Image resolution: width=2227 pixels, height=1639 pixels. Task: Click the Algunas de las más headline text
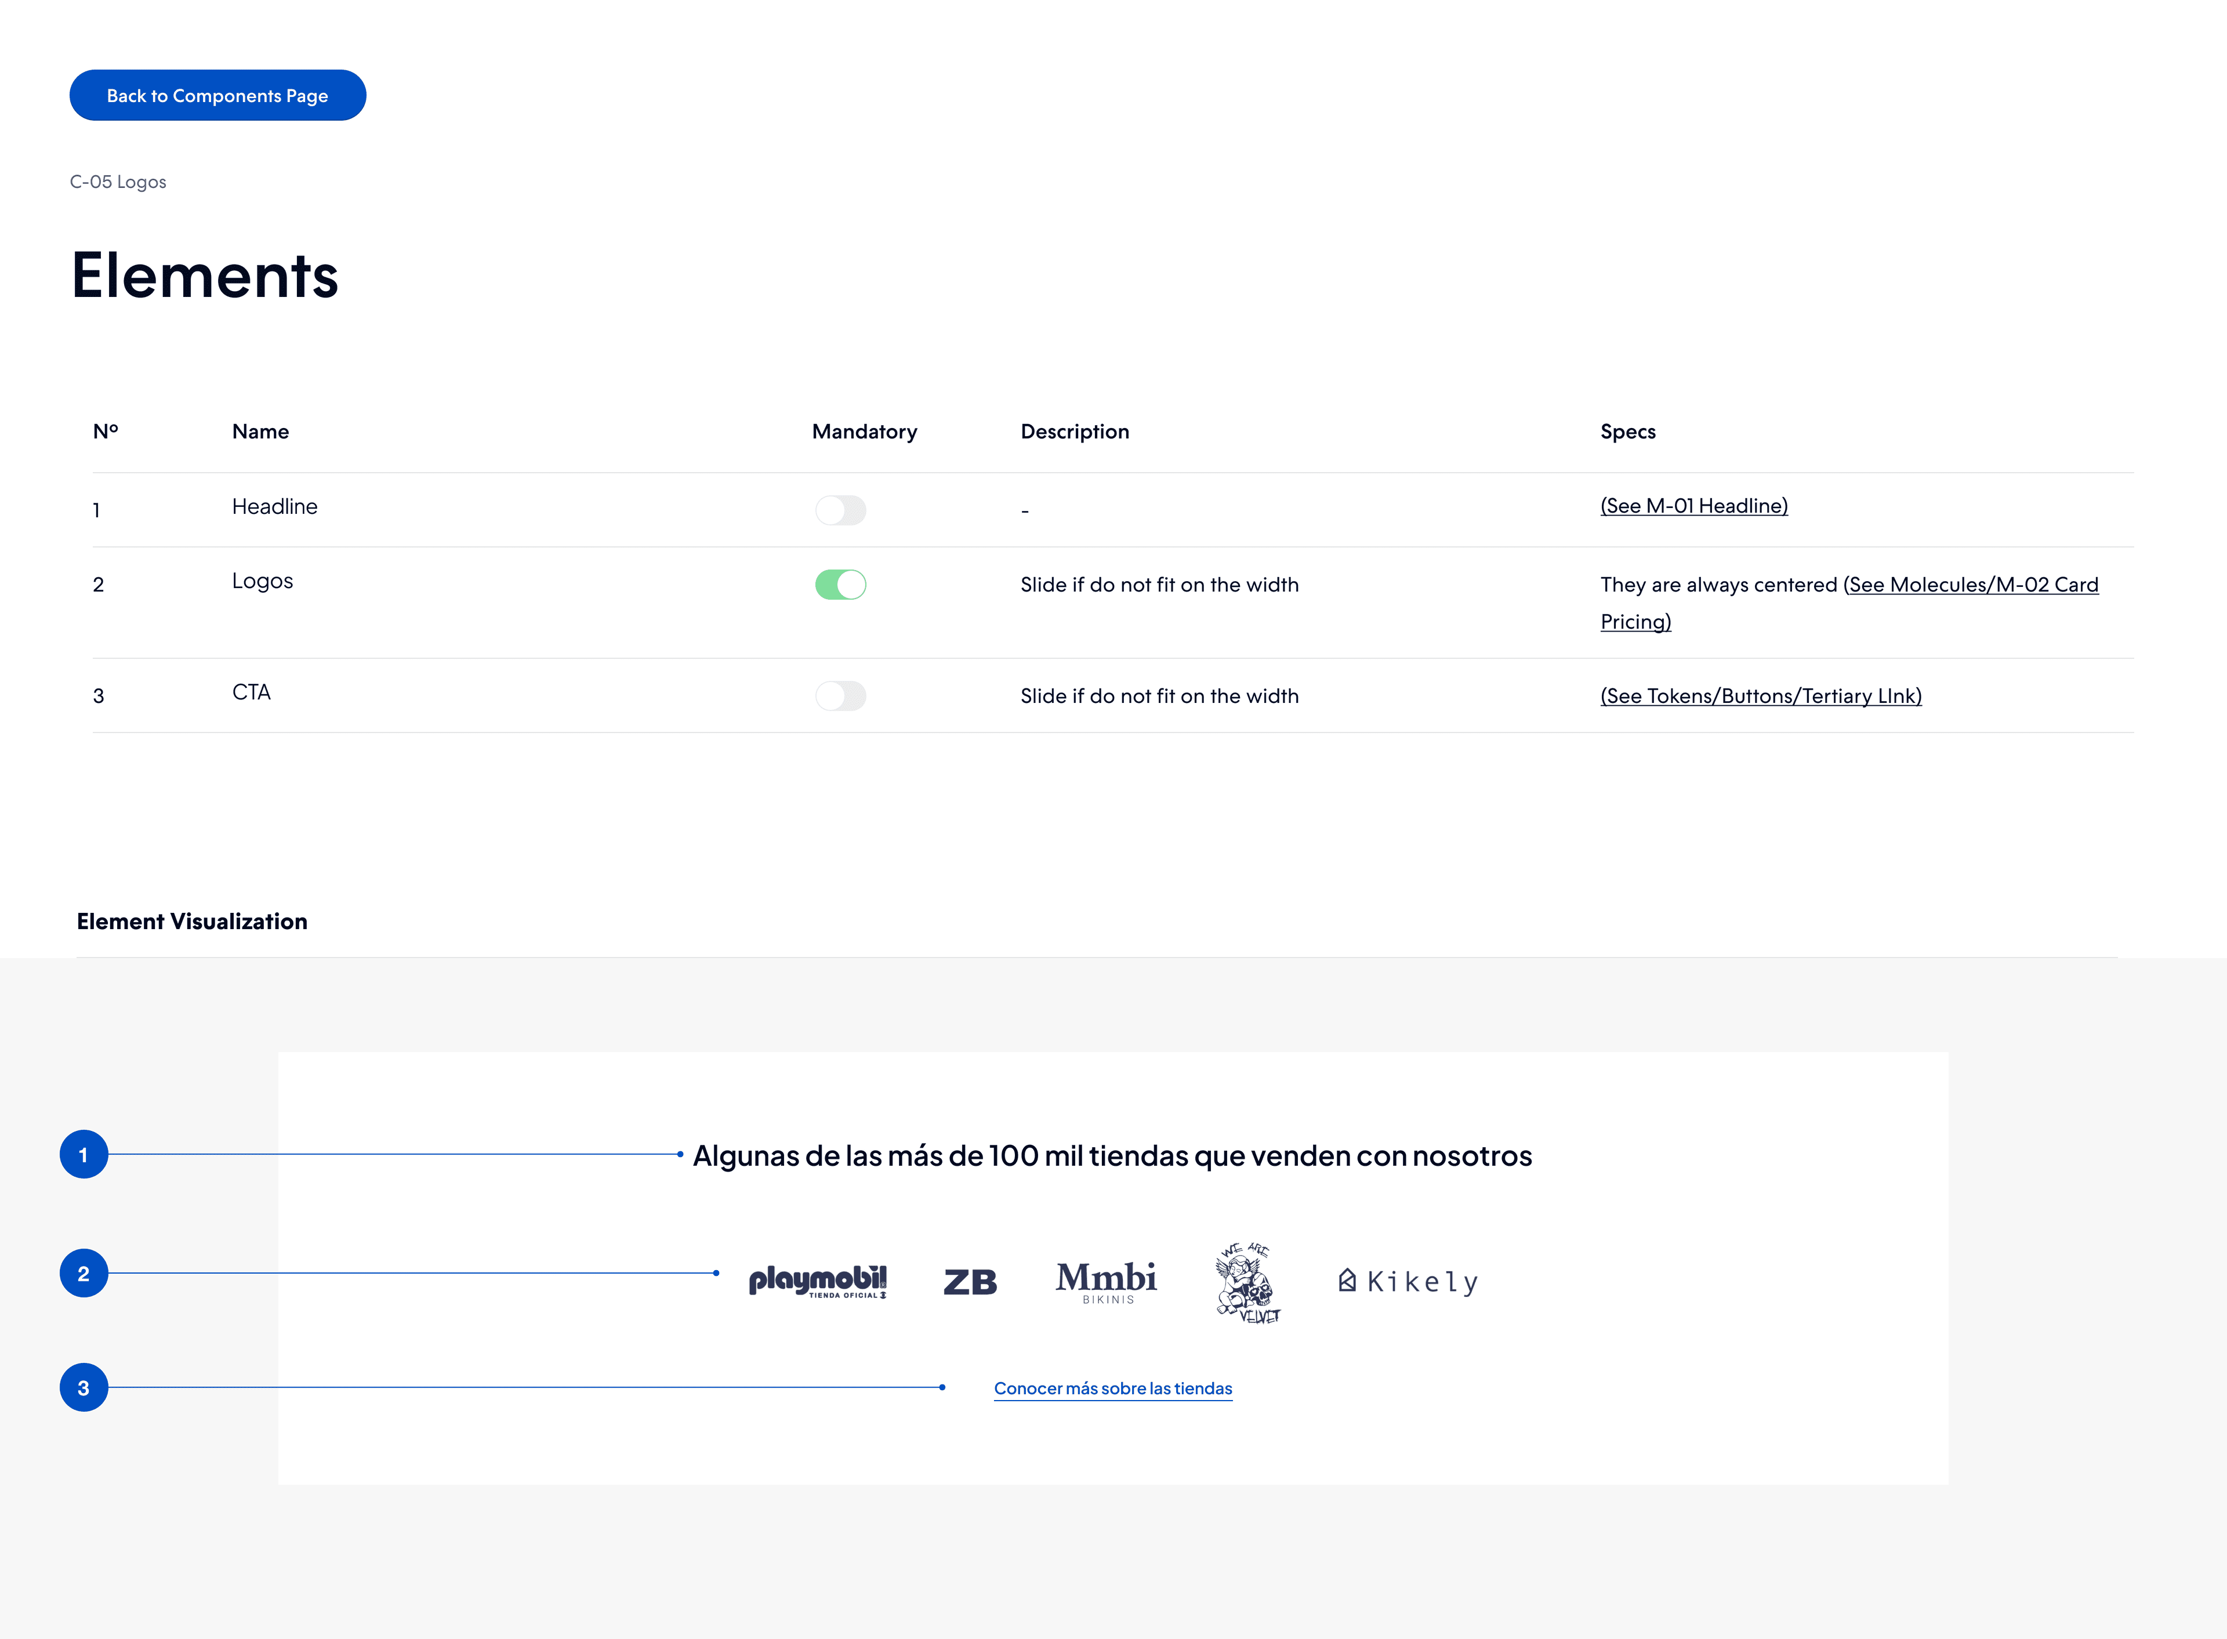[x=1111, y=1156]
